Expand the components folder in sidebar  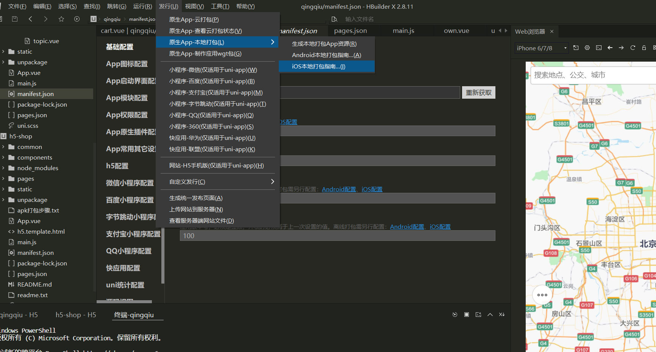coord(34,157)
